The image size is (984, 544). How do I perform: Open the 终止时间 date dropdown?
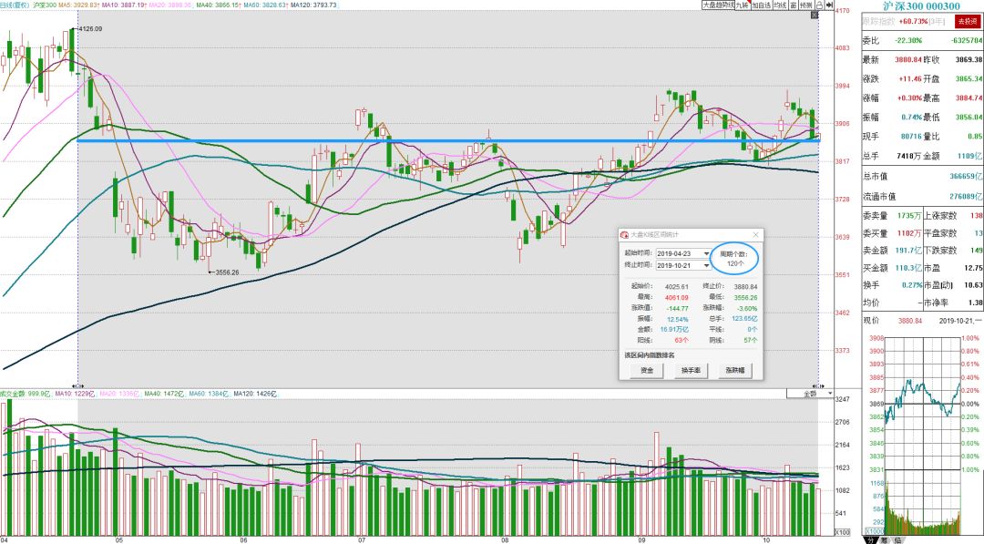point(707,265)
